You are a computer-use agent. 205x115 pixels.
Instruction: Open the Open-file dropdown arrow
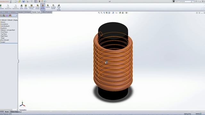(x=21, y=1)
